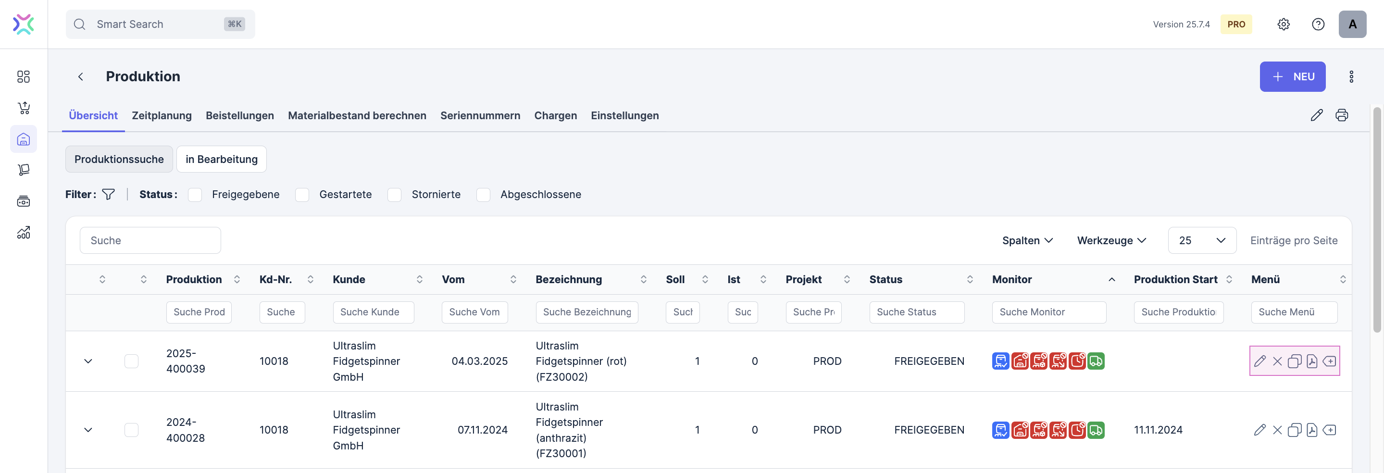Open the Werkzeuge dropdown
The height and width of the screenshot is (473, 1384).
point(1111,240)
